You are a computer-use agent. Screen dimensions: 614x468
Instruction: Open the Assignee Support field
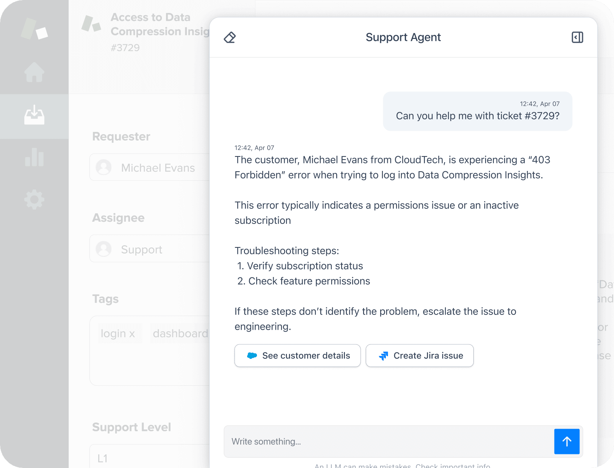[x=152, y=249]
